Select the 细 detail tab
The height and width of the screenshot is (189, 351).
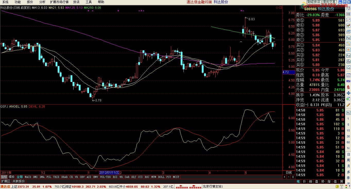tap(311, 181)
